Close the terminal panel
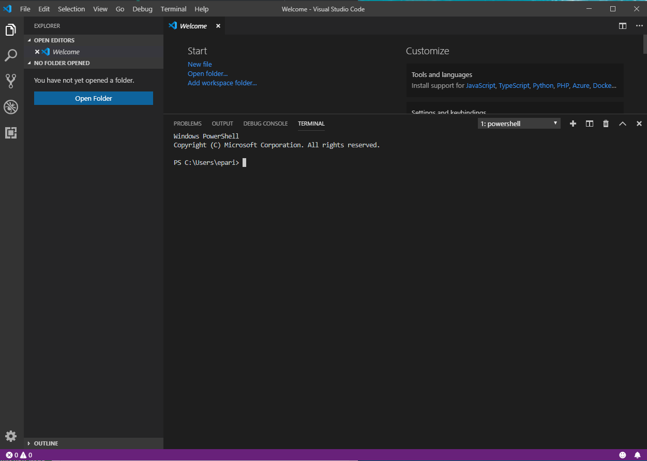Image resolution: width=647 pixels, height=461 pixels. pyautogui.click(x=639, y=124)
